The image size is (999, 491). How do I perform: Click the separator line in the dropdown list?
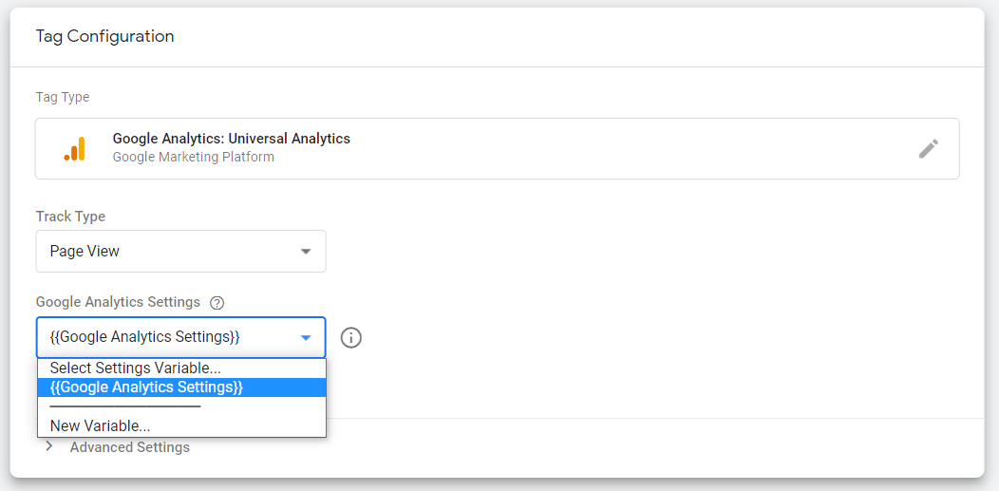(x=125, y=406)
